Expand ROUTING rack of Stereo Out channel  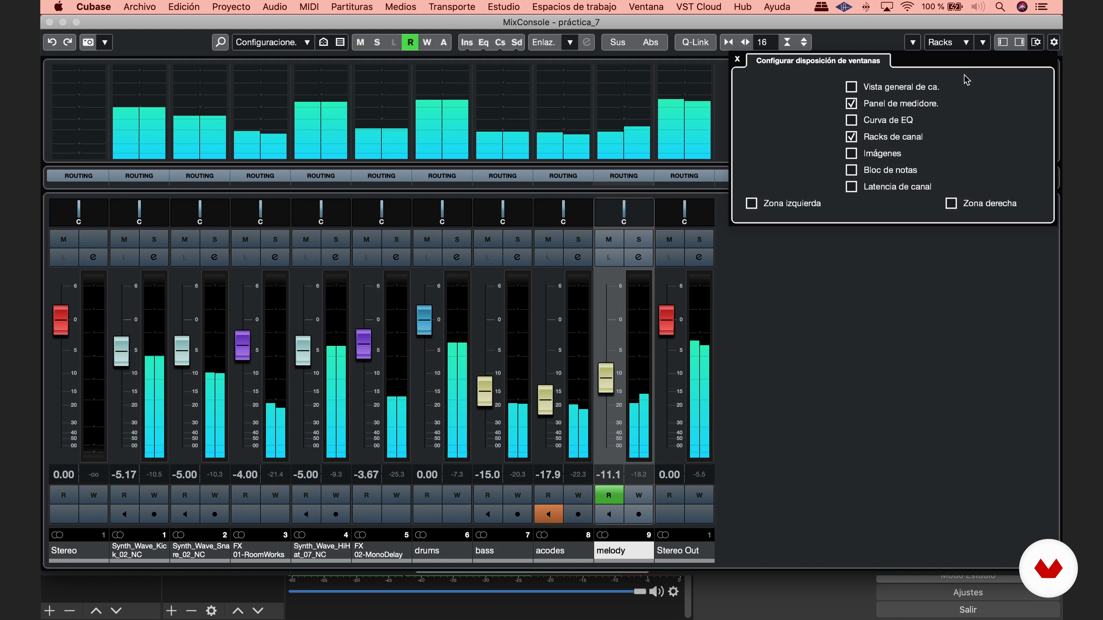[x=684, y=176]
